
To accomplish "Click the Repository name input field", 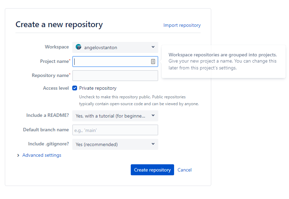I will tap(115, 75).
